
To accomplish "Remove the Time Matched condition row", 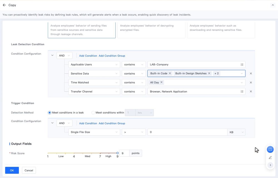I will point(251,83).
